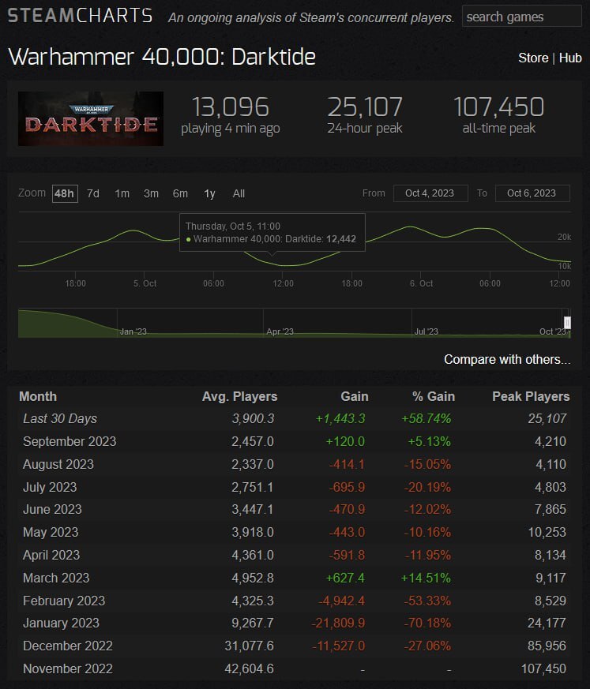Image resolution: width=590 pixels, height=689 pixels.
Task: Select the July 2023 row label
Action: 50,487
